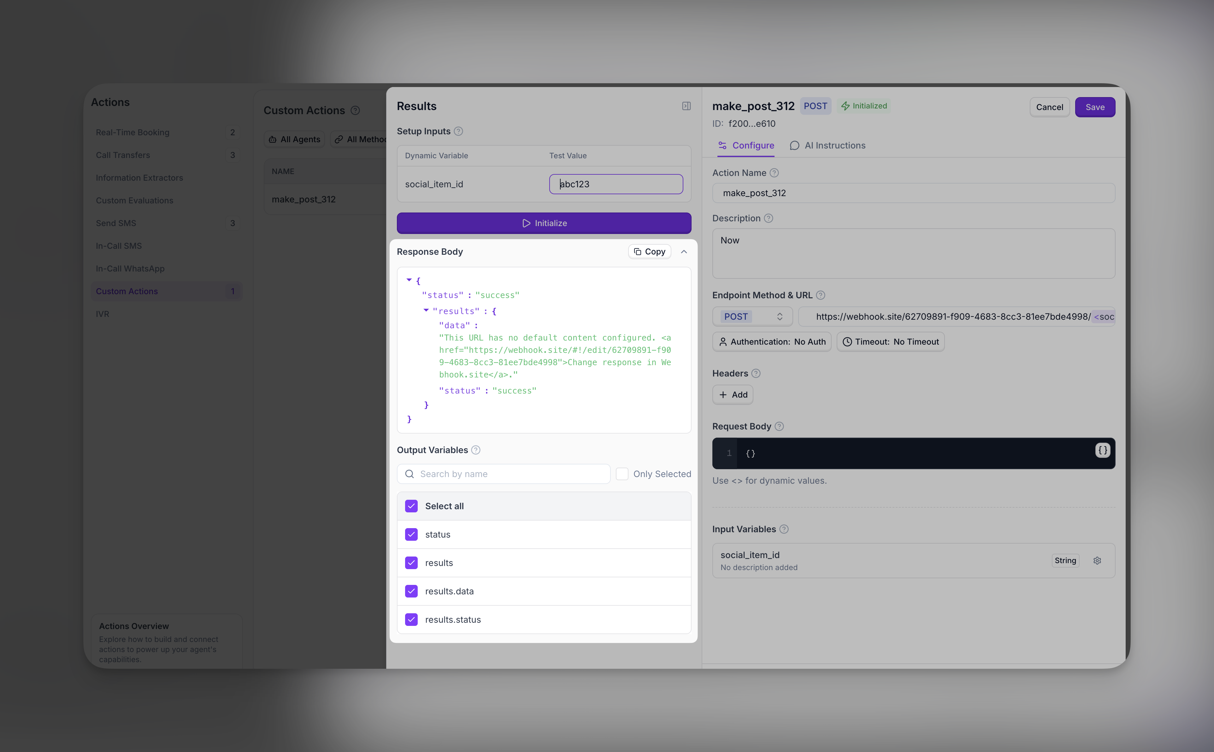Uncheck the results.data output variable
This screenshot has width=1214, height=752.
[x=411, y=592]
